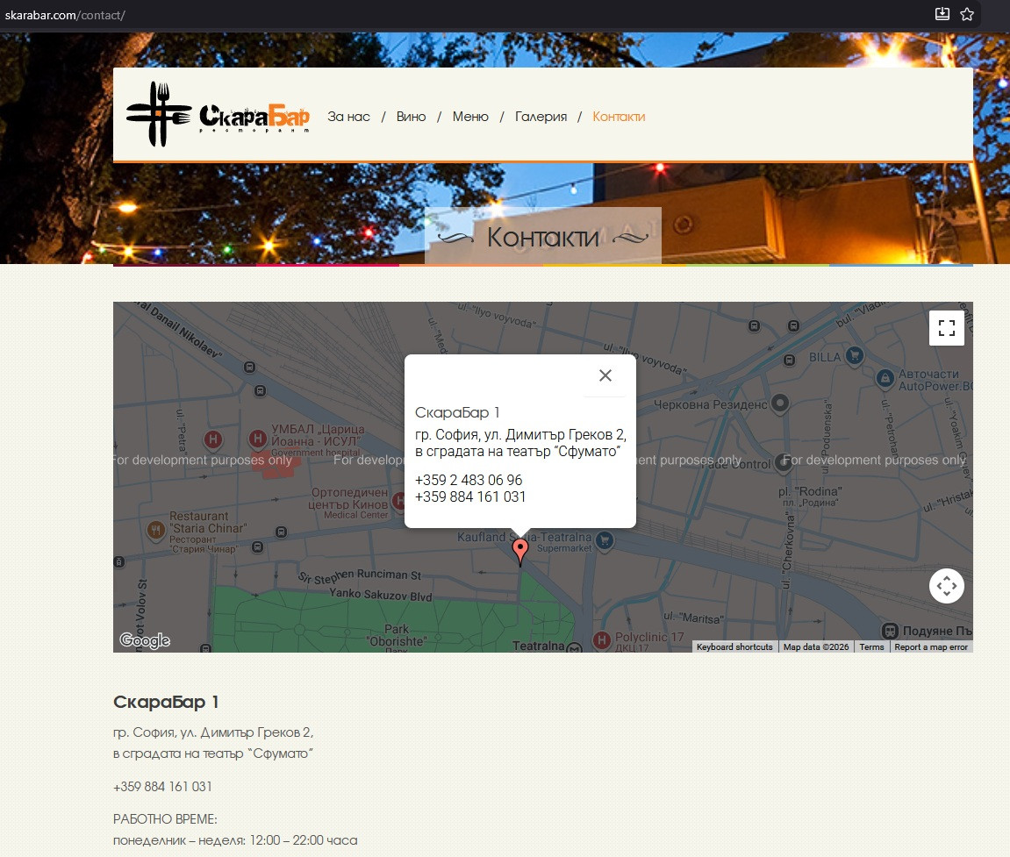Viewport: 1010px width, 857px height.
Task: Click phone number +359 2 483 06 96 in popup
Action: point(469,481)
